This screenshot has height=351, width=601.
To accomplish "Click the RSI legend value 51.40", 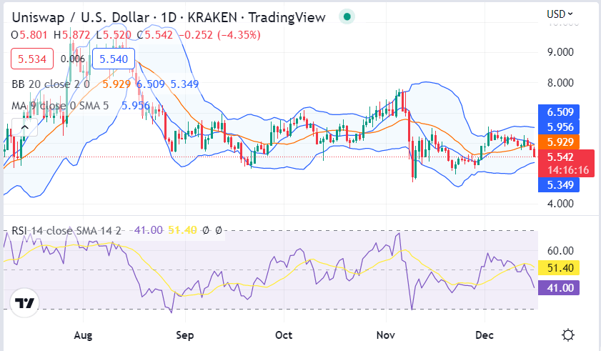I will pos(182,230).
